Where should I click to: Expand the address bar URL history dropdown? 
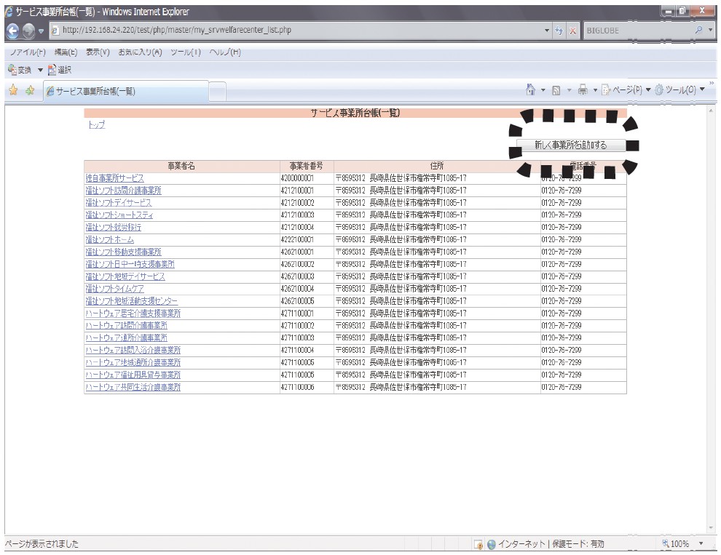(x=547, y=31)
